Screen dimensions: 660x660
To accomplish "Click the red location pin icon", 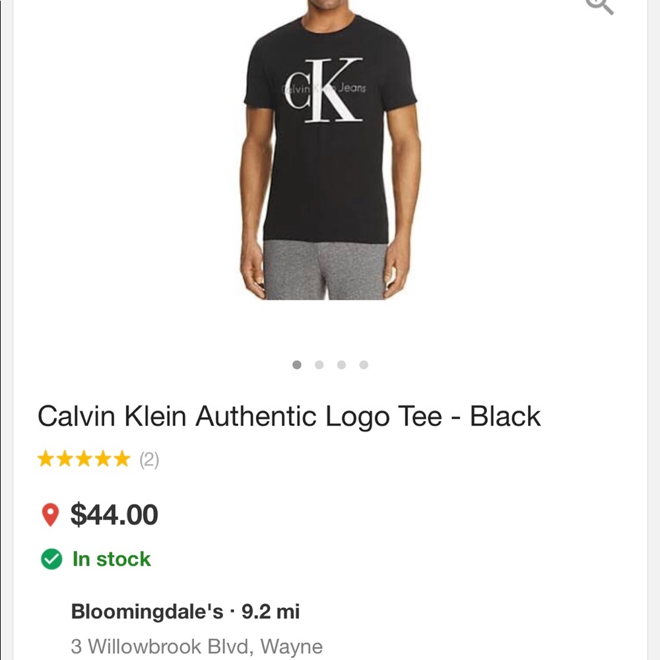I will [50, 515].
